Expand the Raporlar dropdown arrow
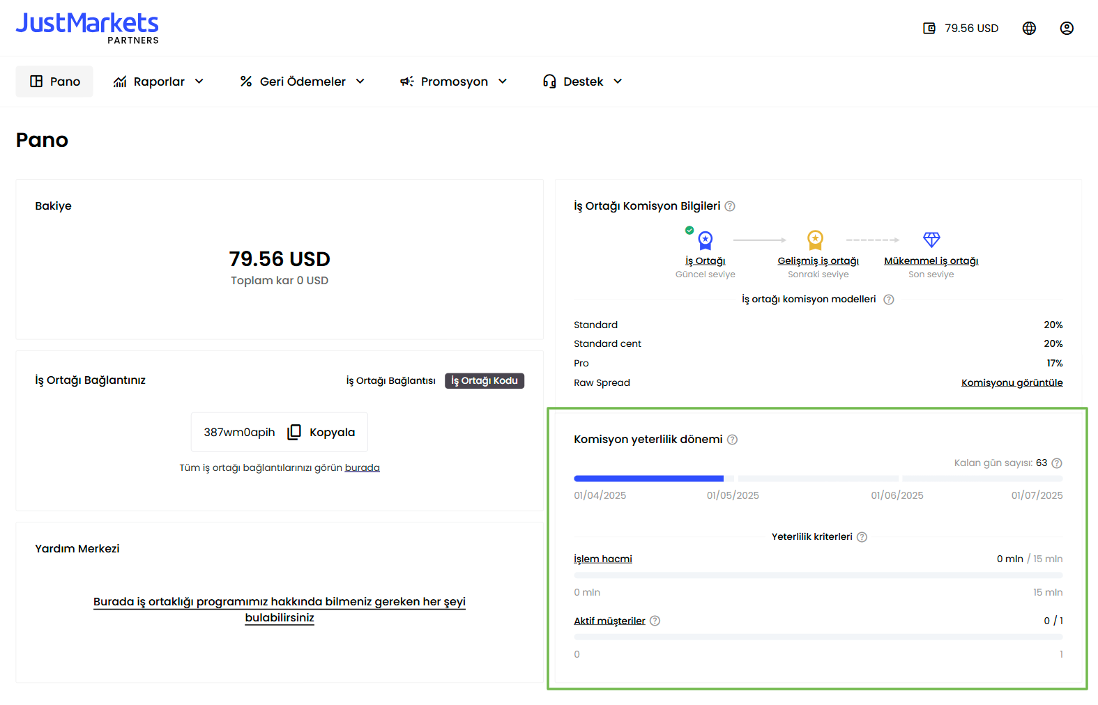 pyautogui.click(x=199, y=82)
